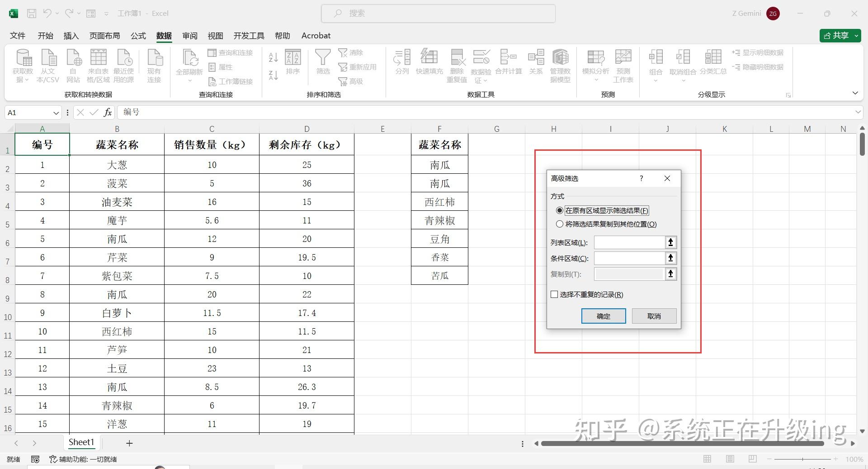The image size is (868, 469).
Task: Open 最近使用的源 list
Action: click(123, 66)
